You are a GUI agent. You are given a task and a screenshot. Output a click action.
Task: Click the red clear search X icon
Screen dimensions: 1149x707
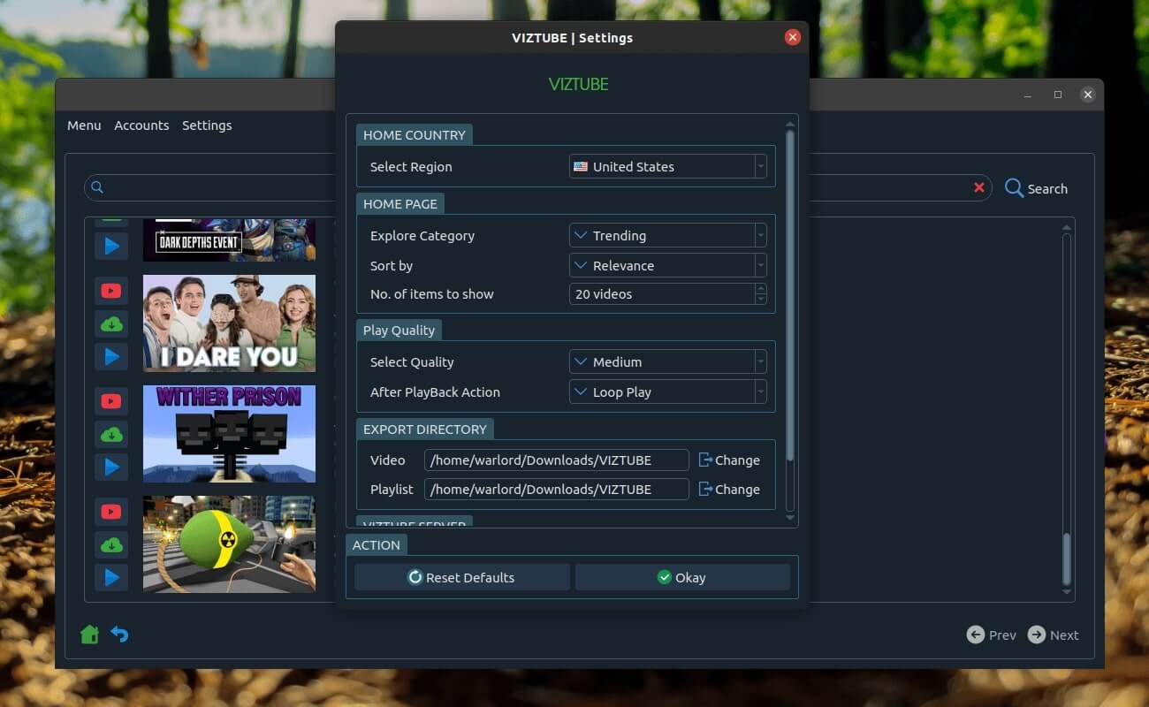978,187
